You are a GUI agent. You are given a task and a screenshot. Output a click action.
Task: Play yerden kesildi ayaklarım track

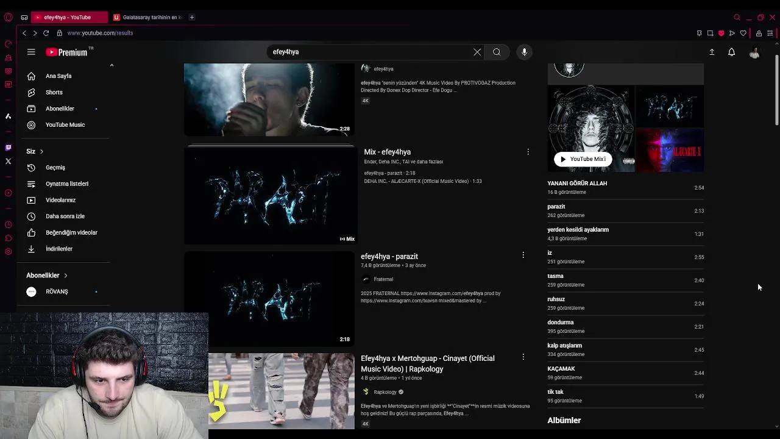coord(625,234)
